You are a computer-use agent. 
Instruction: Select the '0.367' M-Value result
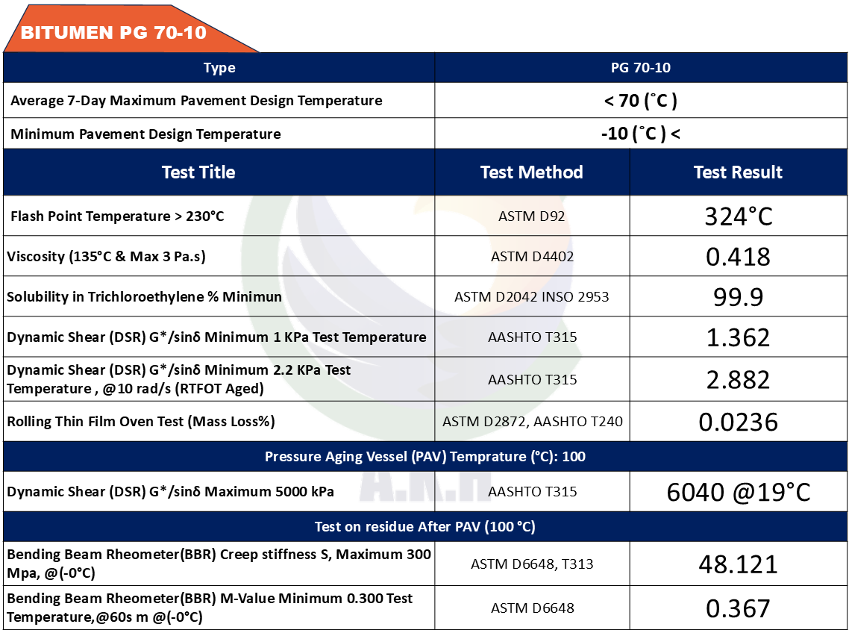tap(738, 608)
